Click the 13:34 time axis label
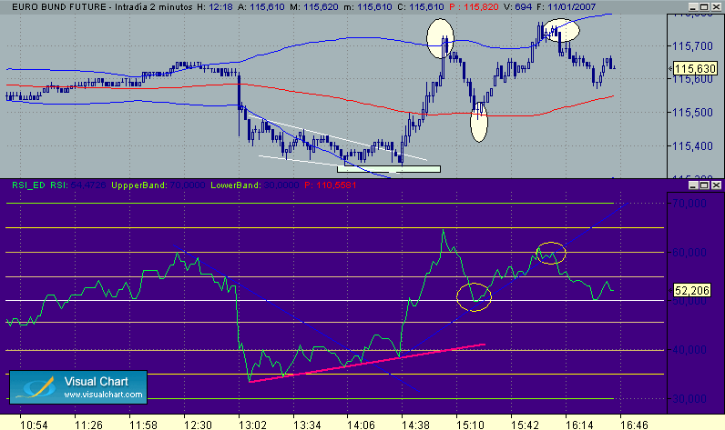This screenshot has width=725, height=430. coord(307,425)
